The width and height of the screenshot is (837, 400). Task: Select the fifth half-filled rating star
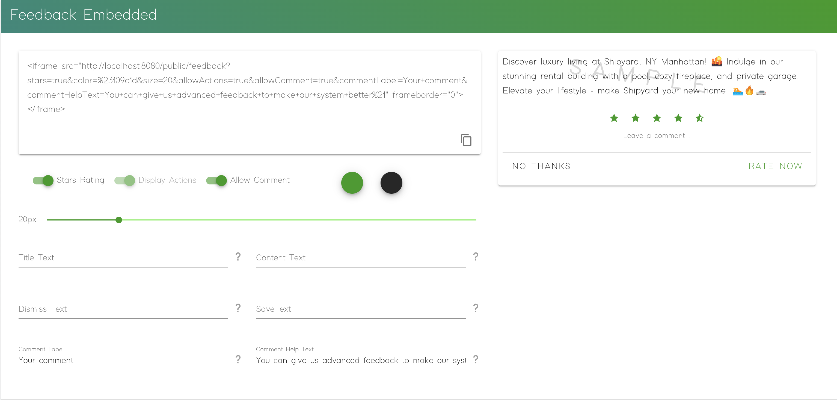pos(700,118)
